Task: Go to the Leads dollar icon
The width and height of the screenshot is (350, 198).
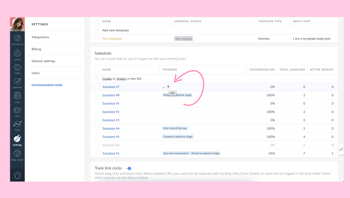Action: coord(17,55)
